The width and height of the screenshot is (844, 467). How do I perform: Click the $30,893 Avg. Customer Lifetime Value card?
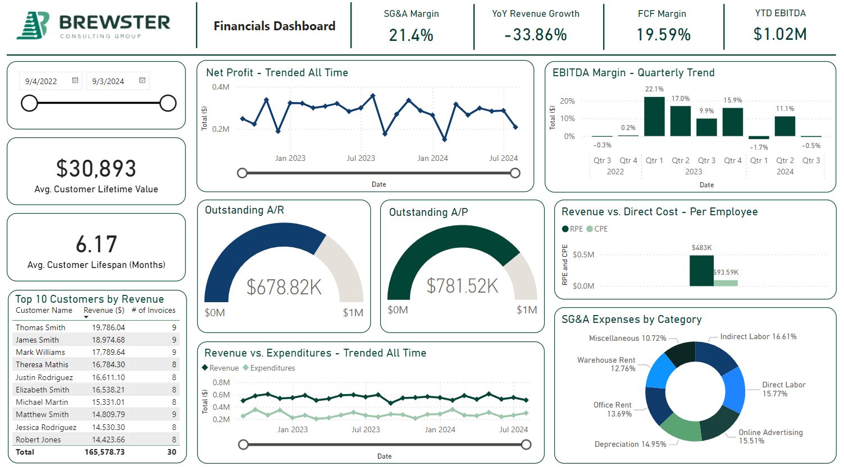(96, 172)
